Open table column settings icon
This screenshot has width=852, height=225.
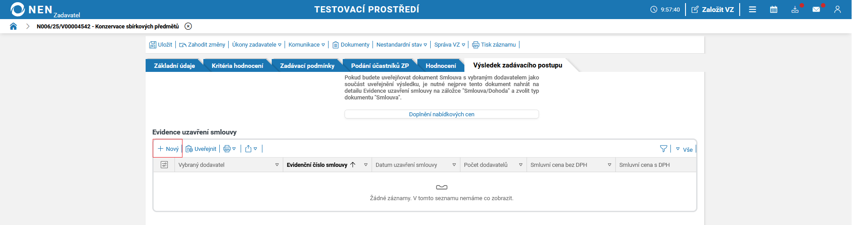click(x=164, y=165)
